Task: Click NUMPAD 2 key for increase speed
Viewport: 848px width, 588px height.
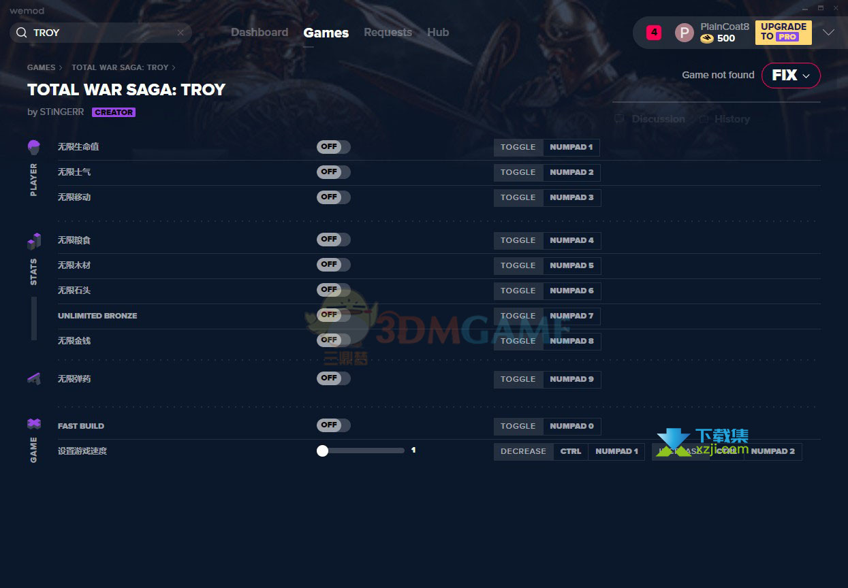Action: pos(772,452)
